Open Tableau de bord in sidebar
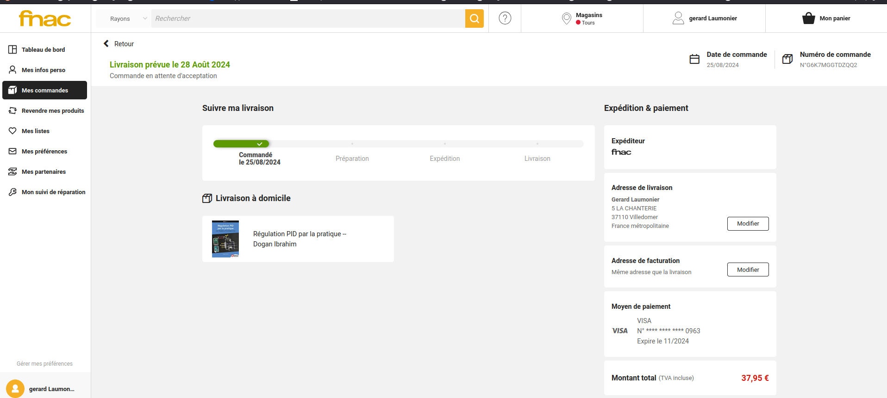The height and width of the screenshot is (398, 887). (43, 49)
